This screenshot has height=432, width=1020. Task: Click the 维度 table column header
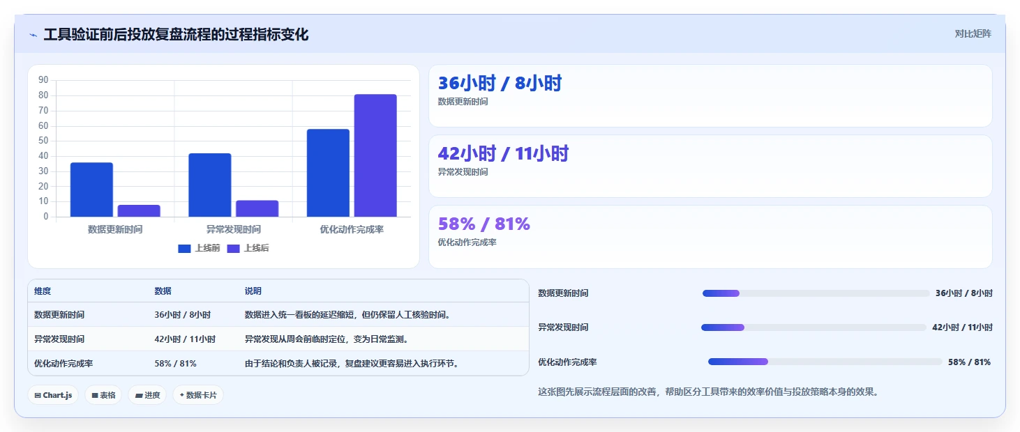point(43,291)
